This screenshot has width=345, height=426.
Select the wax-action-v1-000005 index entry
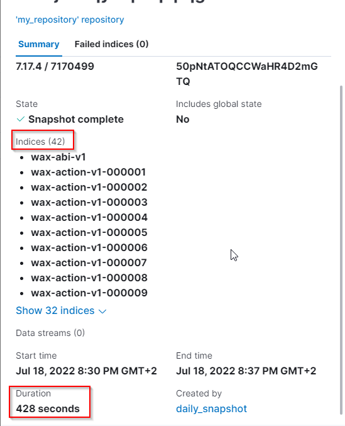click(x=89, y=233)
